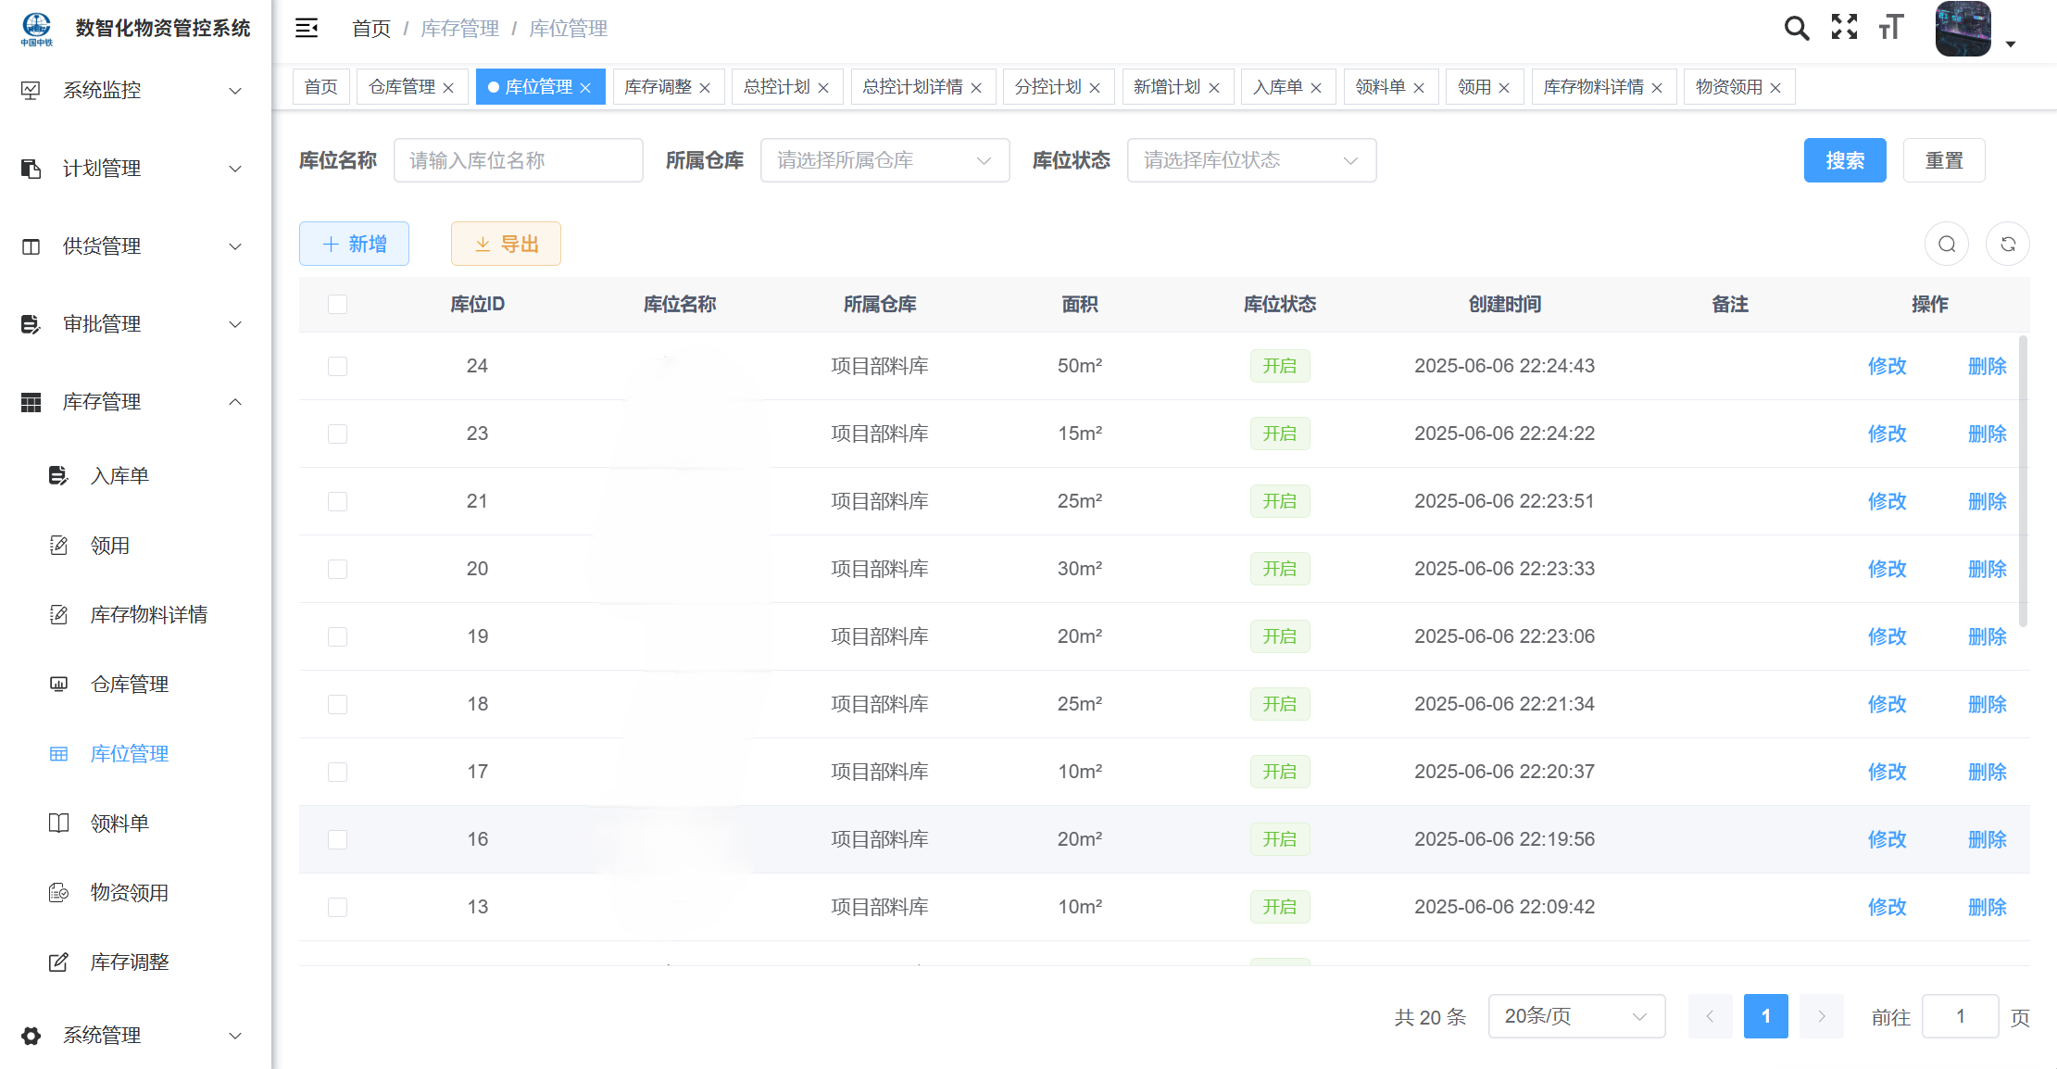Open the 所属仓库 dropdown

[884, 160]
